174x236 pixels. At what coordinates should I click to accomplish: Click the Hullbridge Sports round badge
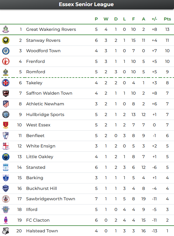6,114
